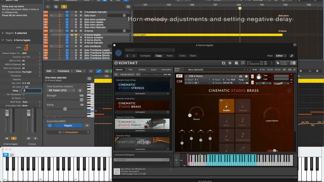Click the Kontakt save floppy disk icon
324x182 pixels.
click(x=224, y=63)
